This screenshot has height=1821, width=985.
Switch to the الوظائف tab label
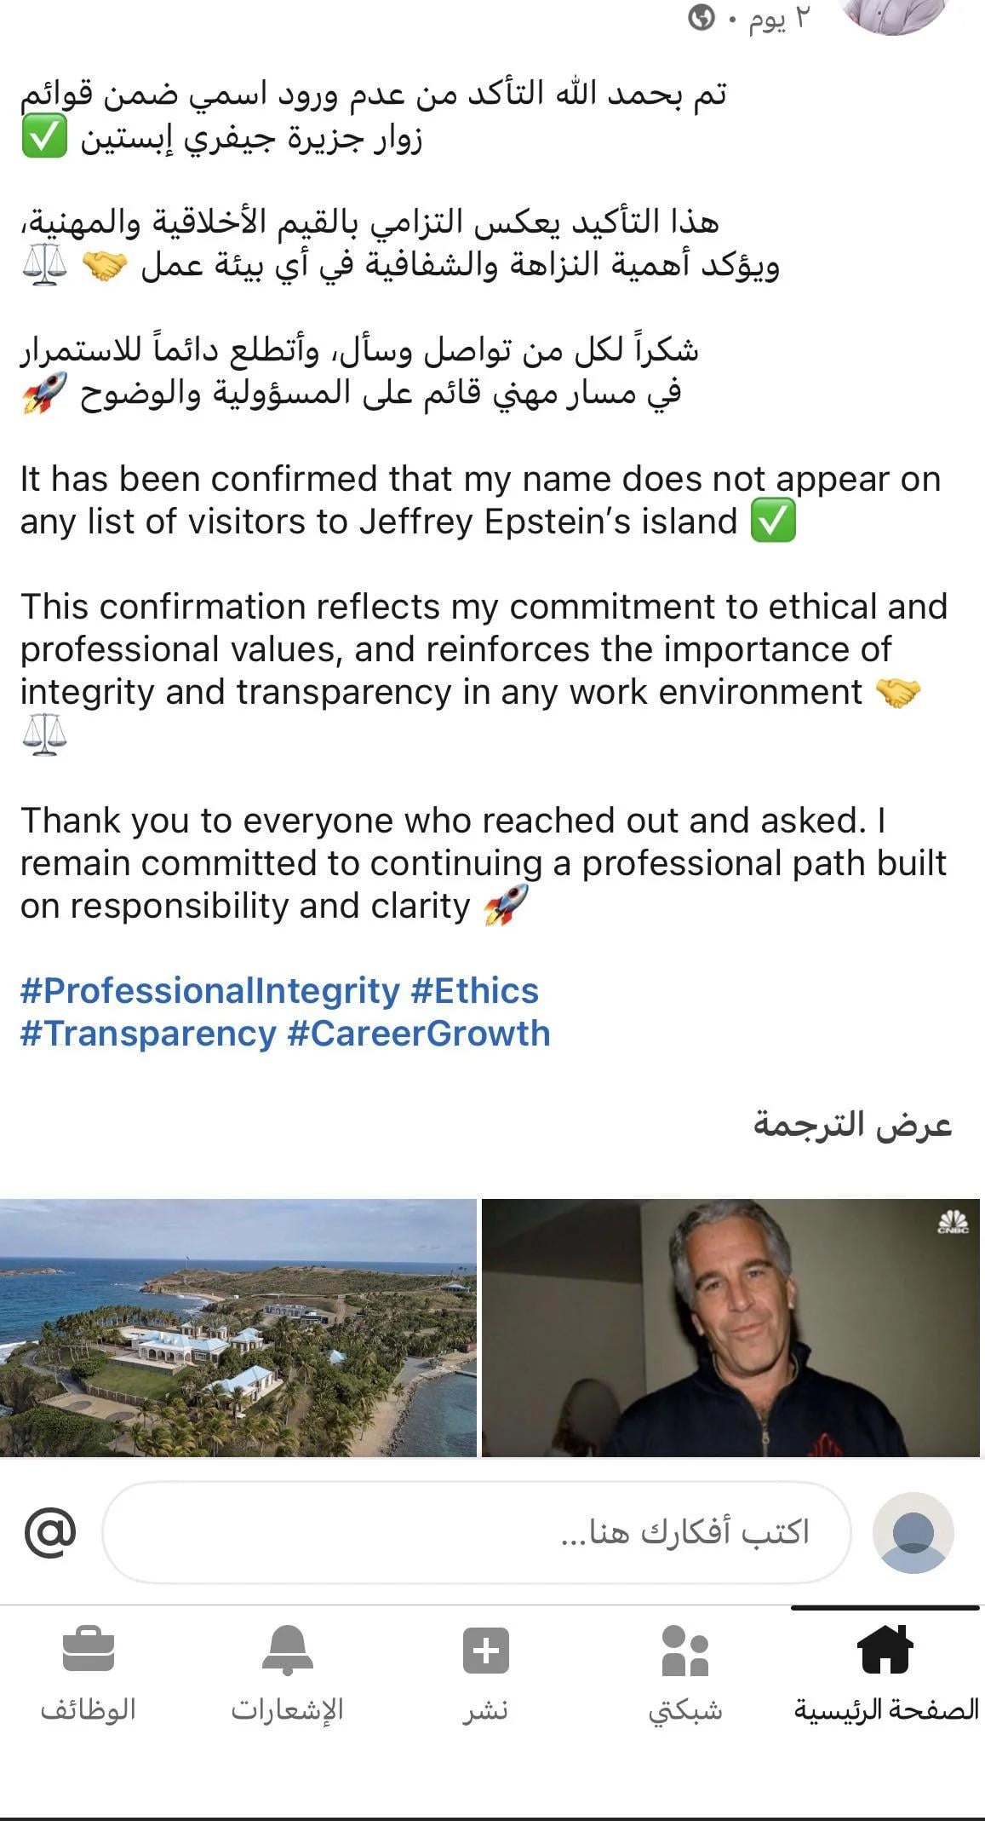click(x=89, y=1709)
